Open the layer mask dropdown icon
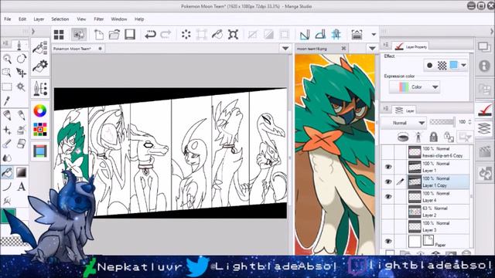Screen dimensions: 495x278 [x=465, y=137]
